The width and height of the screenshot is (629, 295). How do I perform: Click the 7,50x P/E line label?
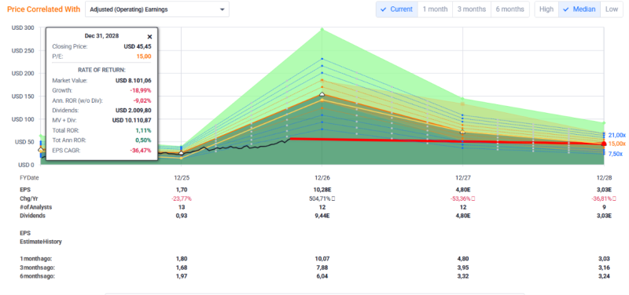616,154
